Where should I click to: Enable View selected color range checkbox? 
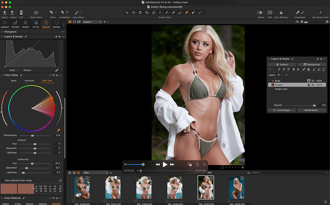[3, 181]
